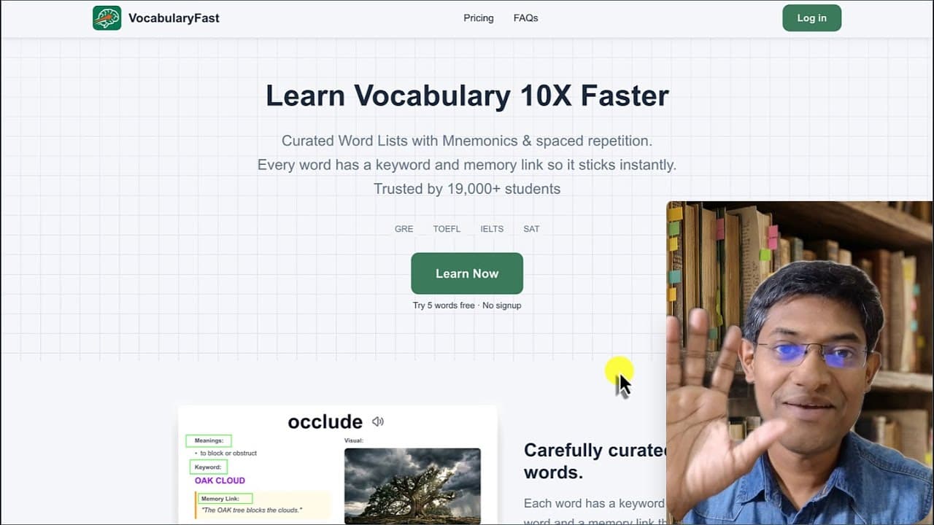Image resolution: width=934 pixels, height=525 pixels.
Task: Click 'Try 5 words free · No signup' text
Action: (466, 305)
